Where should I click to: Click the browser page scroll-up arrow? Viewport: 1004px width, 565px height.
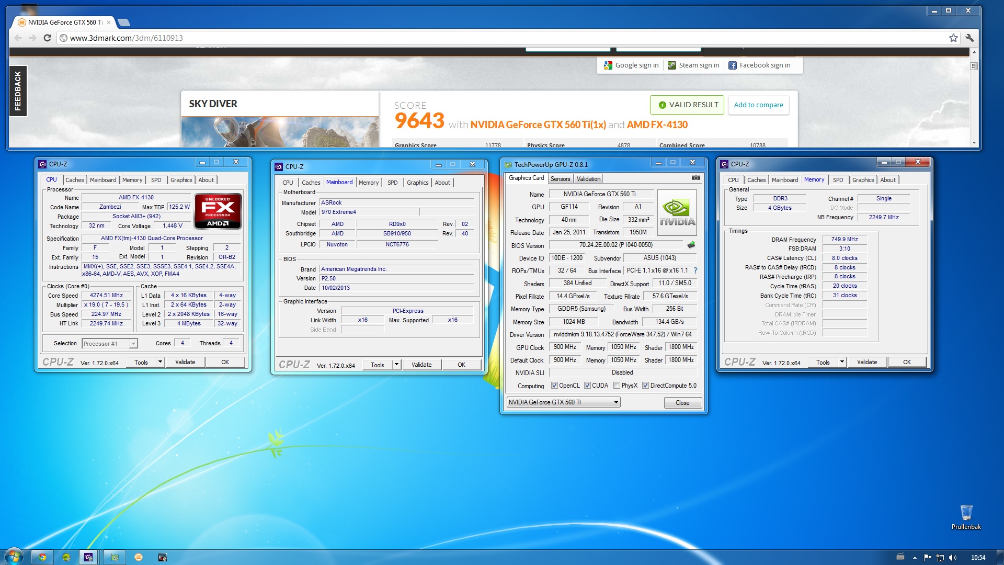coord(974,52)
